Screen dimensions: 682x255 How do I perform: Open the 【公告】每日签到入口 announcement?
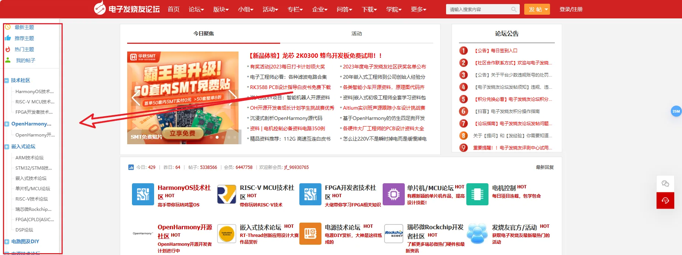[x=496, y=51]
